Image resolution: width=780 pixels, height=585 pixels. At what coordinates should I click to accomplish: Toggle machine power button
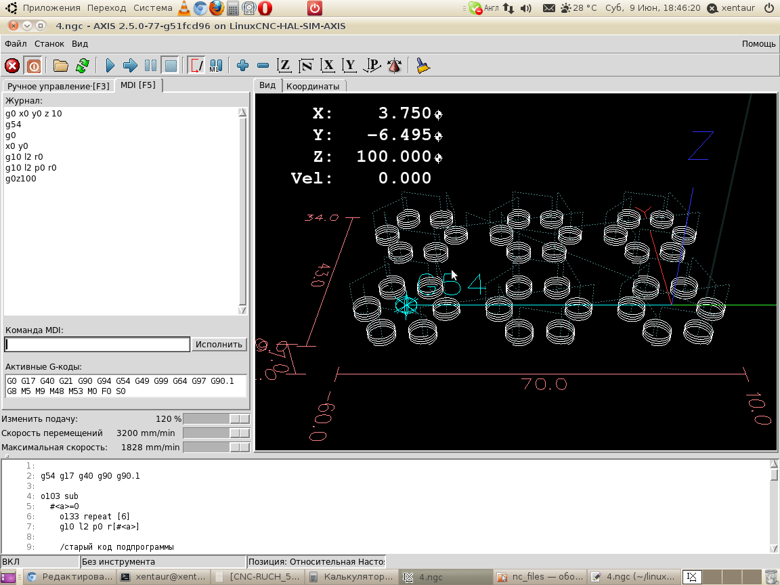point(32,66)
